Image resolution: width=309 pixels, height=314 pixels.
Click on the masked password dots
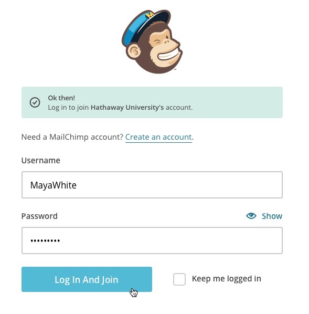coord(45,240)
